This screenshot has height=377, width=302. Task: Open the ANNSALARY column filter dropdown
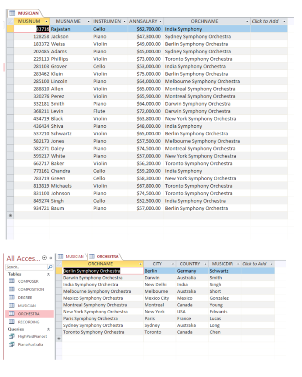(160, 21)
